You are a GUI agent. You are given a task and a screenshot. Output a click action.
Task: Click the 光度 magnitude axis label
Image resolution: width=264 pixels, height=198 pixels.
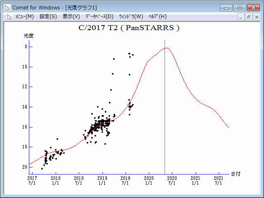point(28,36)
